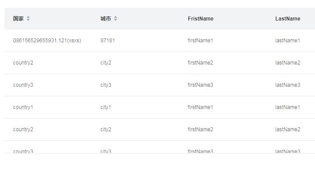Click the 87181 city cell
This screenshot has height=184, width=315.
107,41
